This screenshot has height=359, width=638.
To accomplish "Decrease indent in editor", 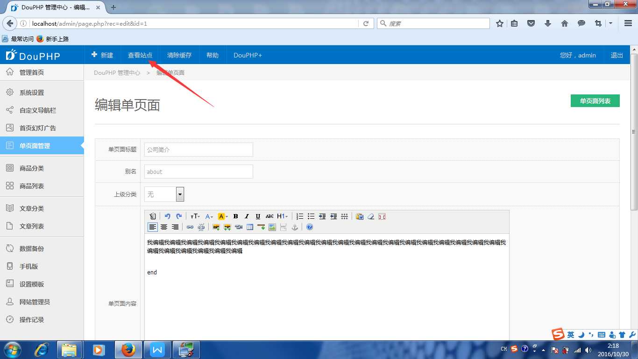I will tap(333, 216).
